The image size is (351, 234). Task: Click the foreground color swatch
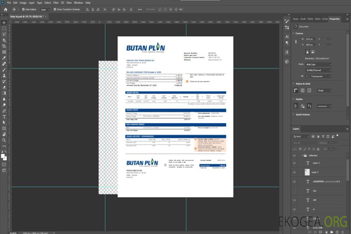(x=3, y=156)
